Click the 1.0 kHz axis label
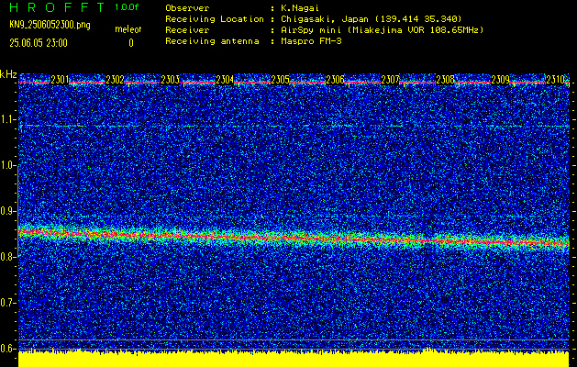This screenshot has height=367, width=577. pyautogui.click(x=8, y=166)
